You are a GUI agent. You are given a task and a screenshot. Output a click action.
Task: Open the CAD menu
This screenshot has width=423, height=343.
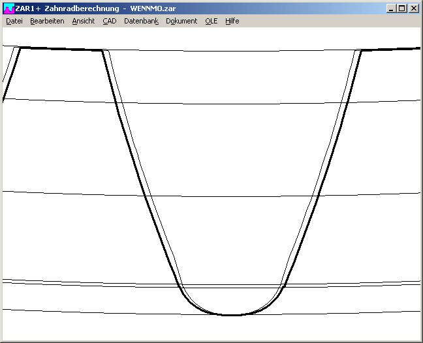click(x=109, y=21)
